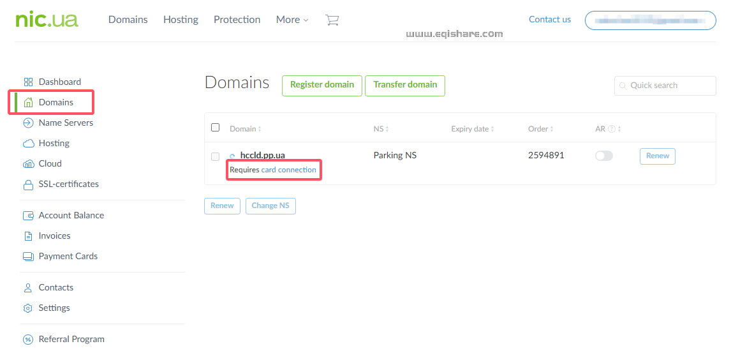Image resolution: width=731 pixels, height=360 pixels.
Task: Click the Account Balance wallet icon
Action: pos(28,216)
